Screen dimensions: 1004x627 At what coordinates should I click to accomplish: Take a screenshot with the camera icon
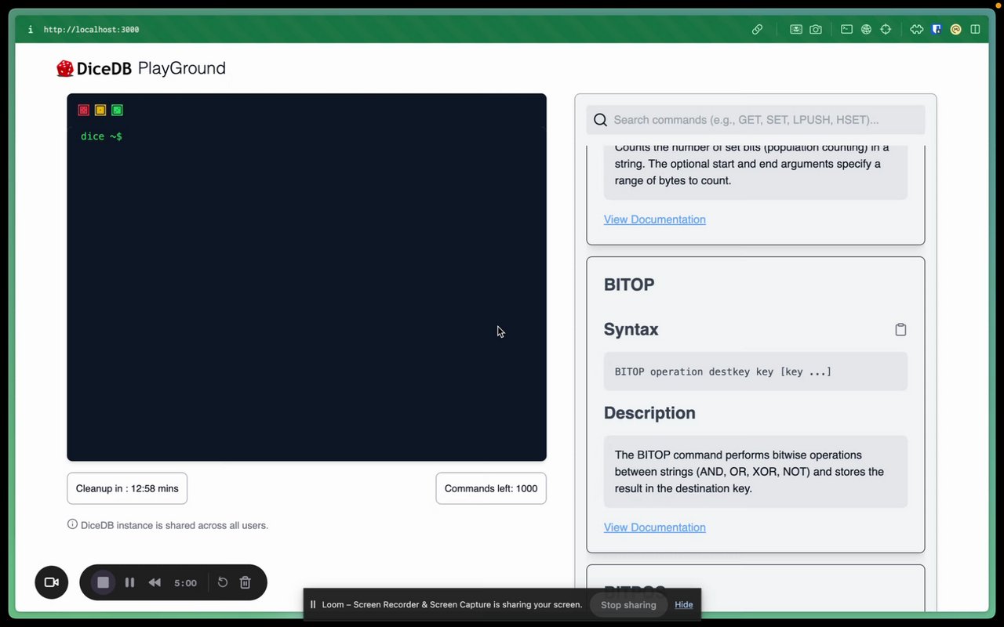point(816,29)
